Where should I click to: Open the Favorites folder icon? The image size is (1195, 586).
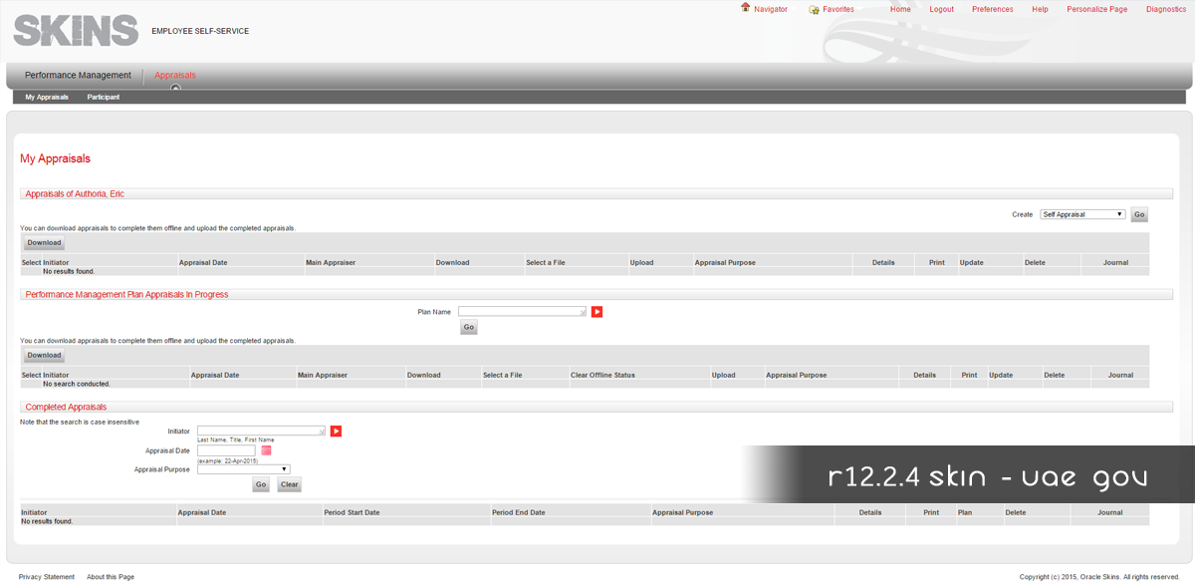[814, 9]
